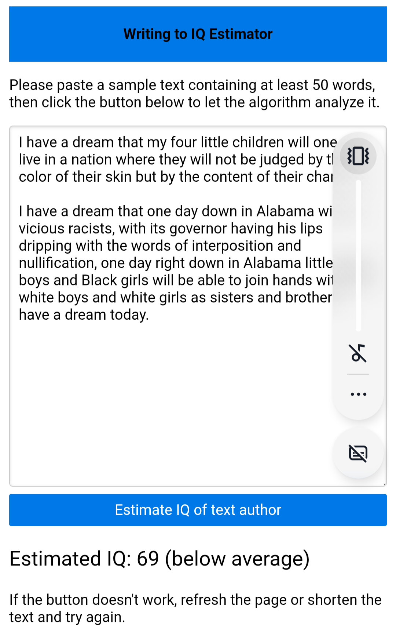Open volume settings via three-dot icon

(x=358, y=394)
